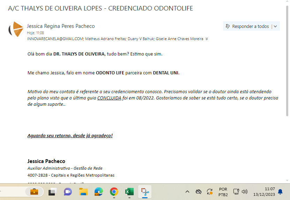Click the message scrollbar thumb
Image resolution: width=290 pixels, height=200 pixels.
pyautogui.click(x=287, y=61)
